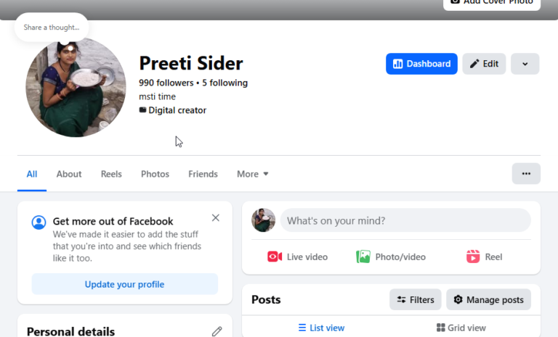Viewport: 558px width, 337px height.
Task: Click the What's on your mind field
Action: pyautogui.click(x=405, y=220)
